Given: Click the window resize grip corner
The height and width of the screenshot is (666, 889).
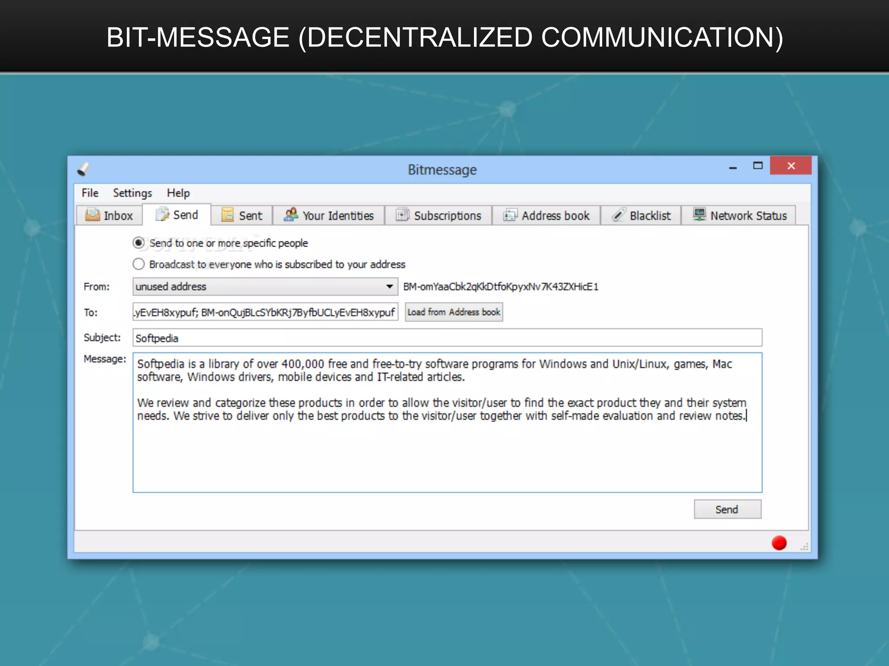Looking at the screenshot, I should click(805, 547).
